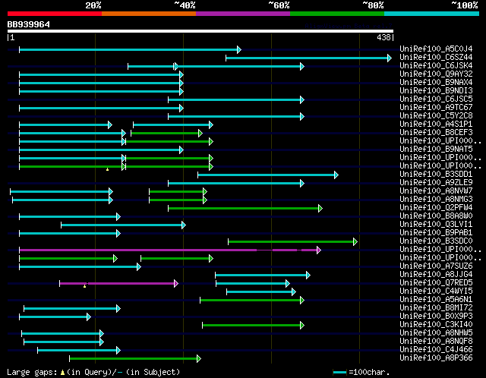Click the =100char. scale text
The image size is (486, 378).
click(369, 372)
